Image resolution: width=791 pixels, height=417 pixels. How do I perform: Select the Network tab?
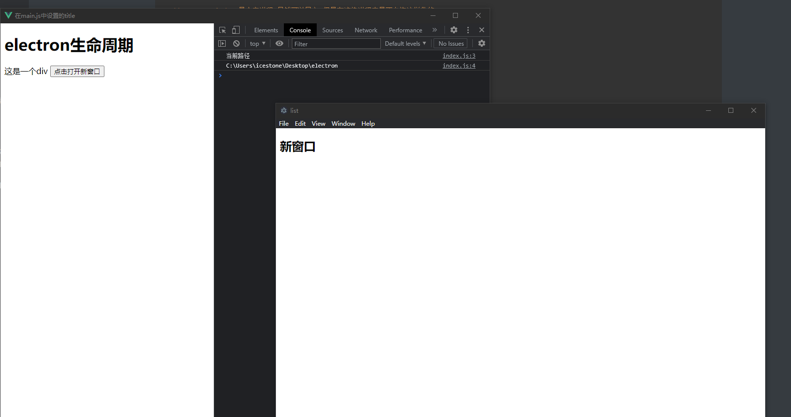(366, 30)
